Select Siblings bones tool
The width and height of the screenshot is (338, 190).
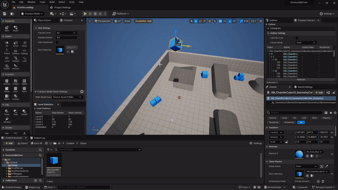[25, 52]
